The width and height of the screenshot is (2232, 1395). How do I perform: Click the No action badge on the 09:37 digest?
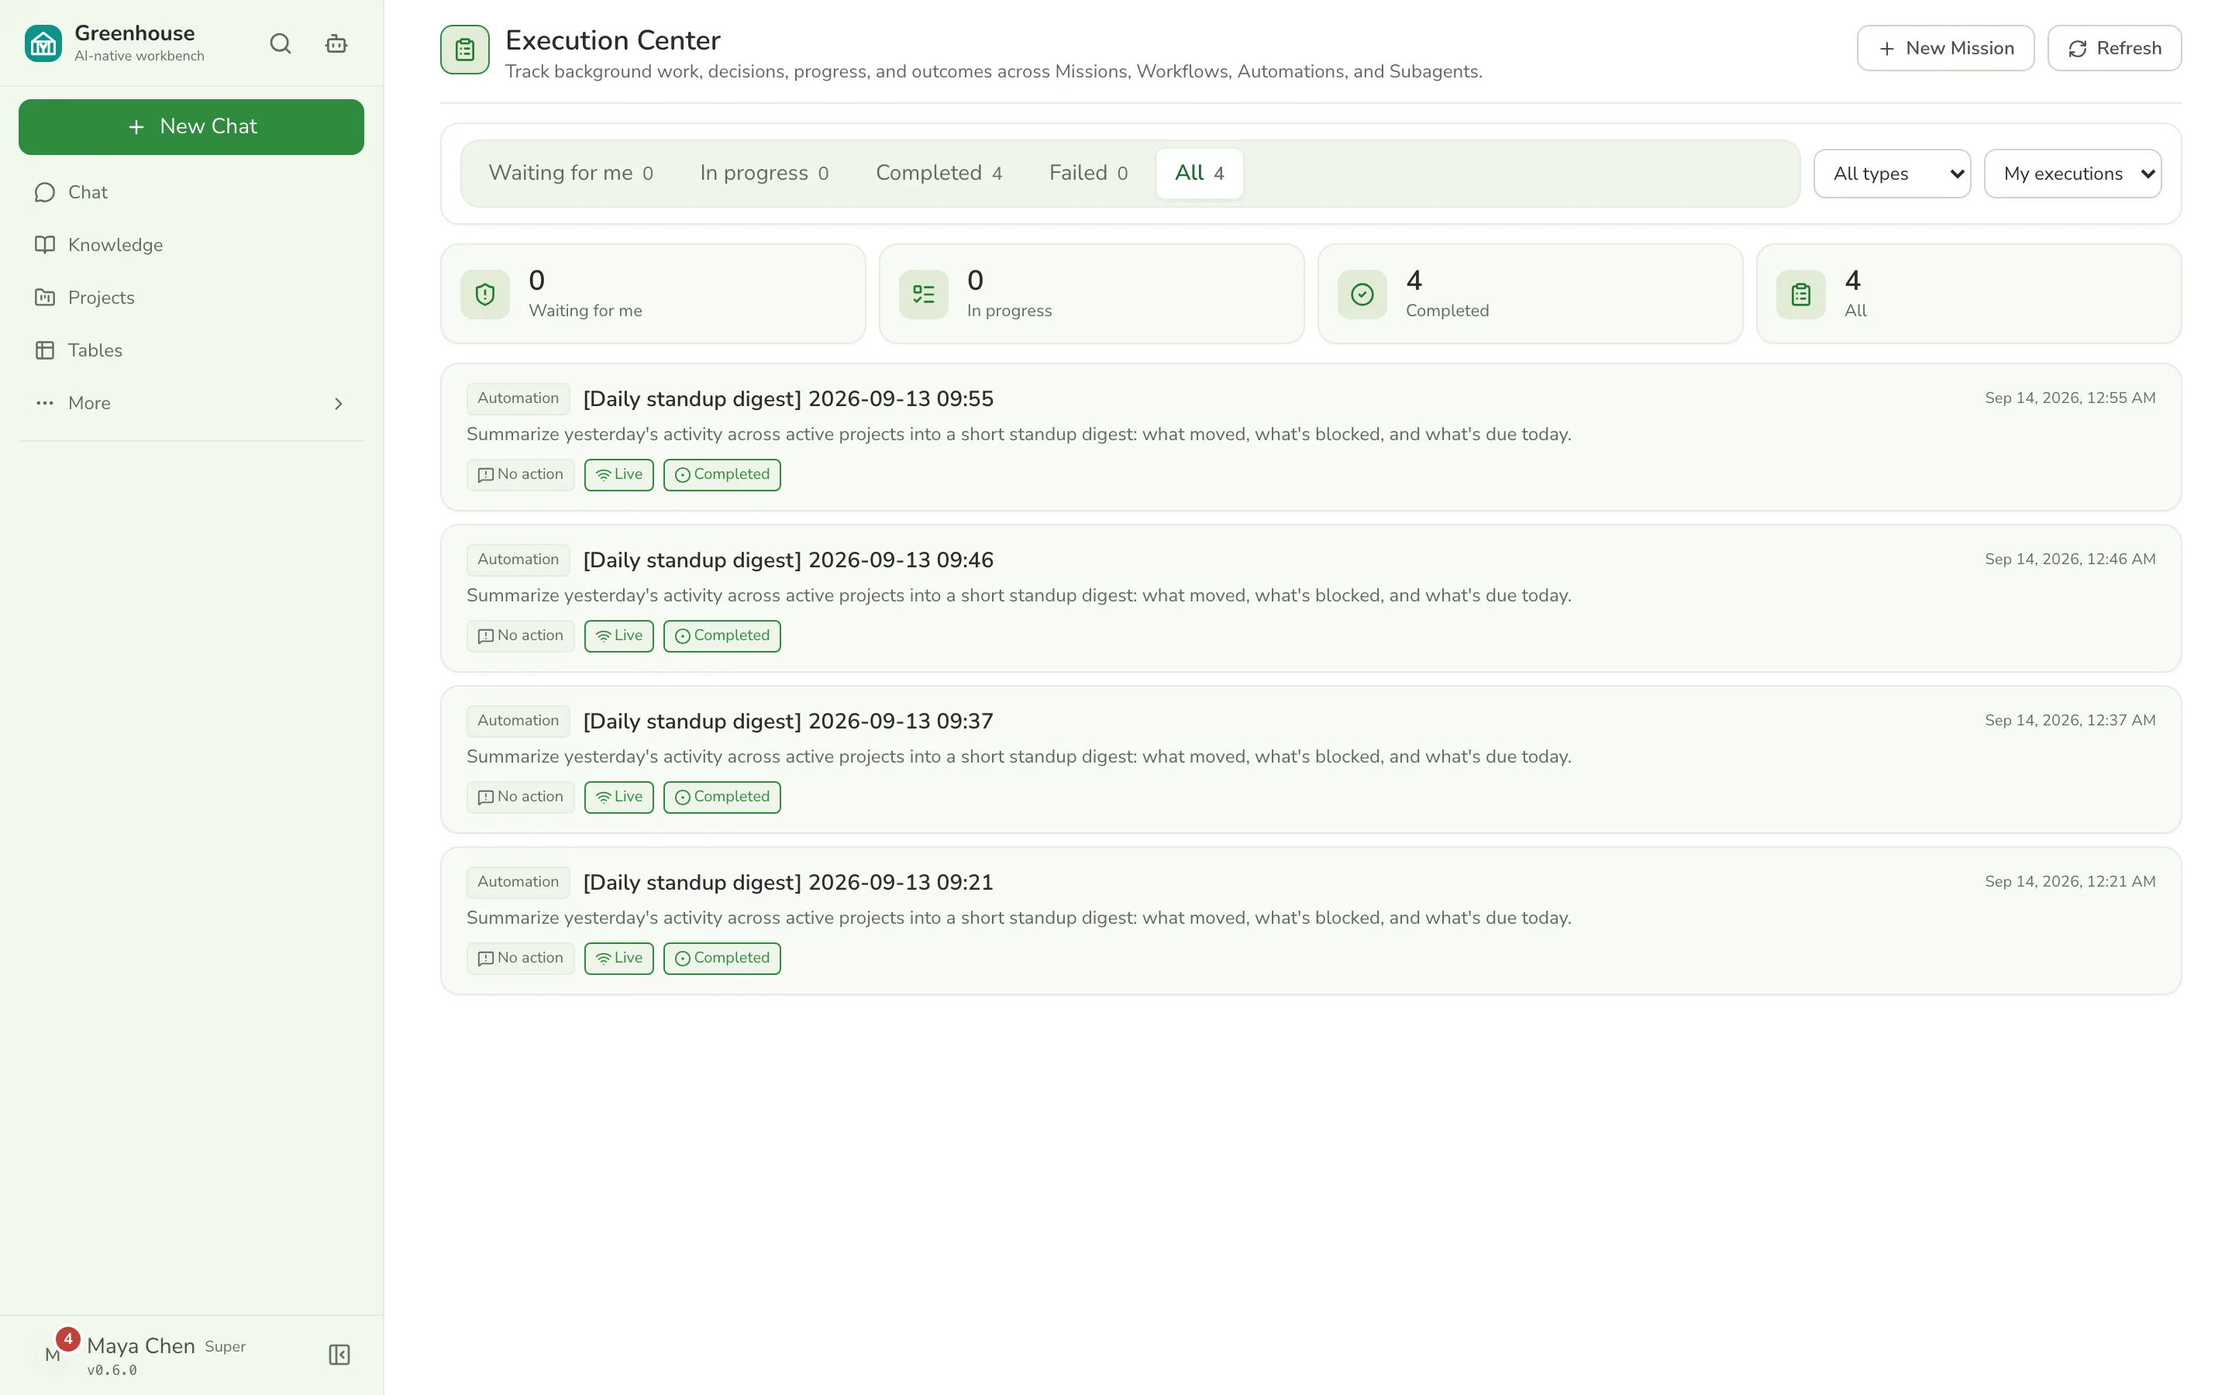[520, 797]
